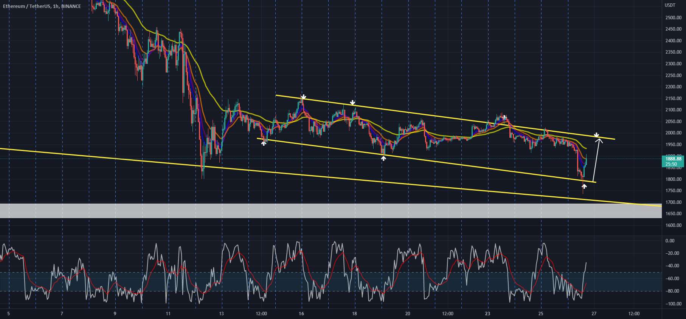The width and height of the screenshot is (686, 319).
Task: Click date label 11 on time axis
Action: pyautogui.click(x=168, y=314)
